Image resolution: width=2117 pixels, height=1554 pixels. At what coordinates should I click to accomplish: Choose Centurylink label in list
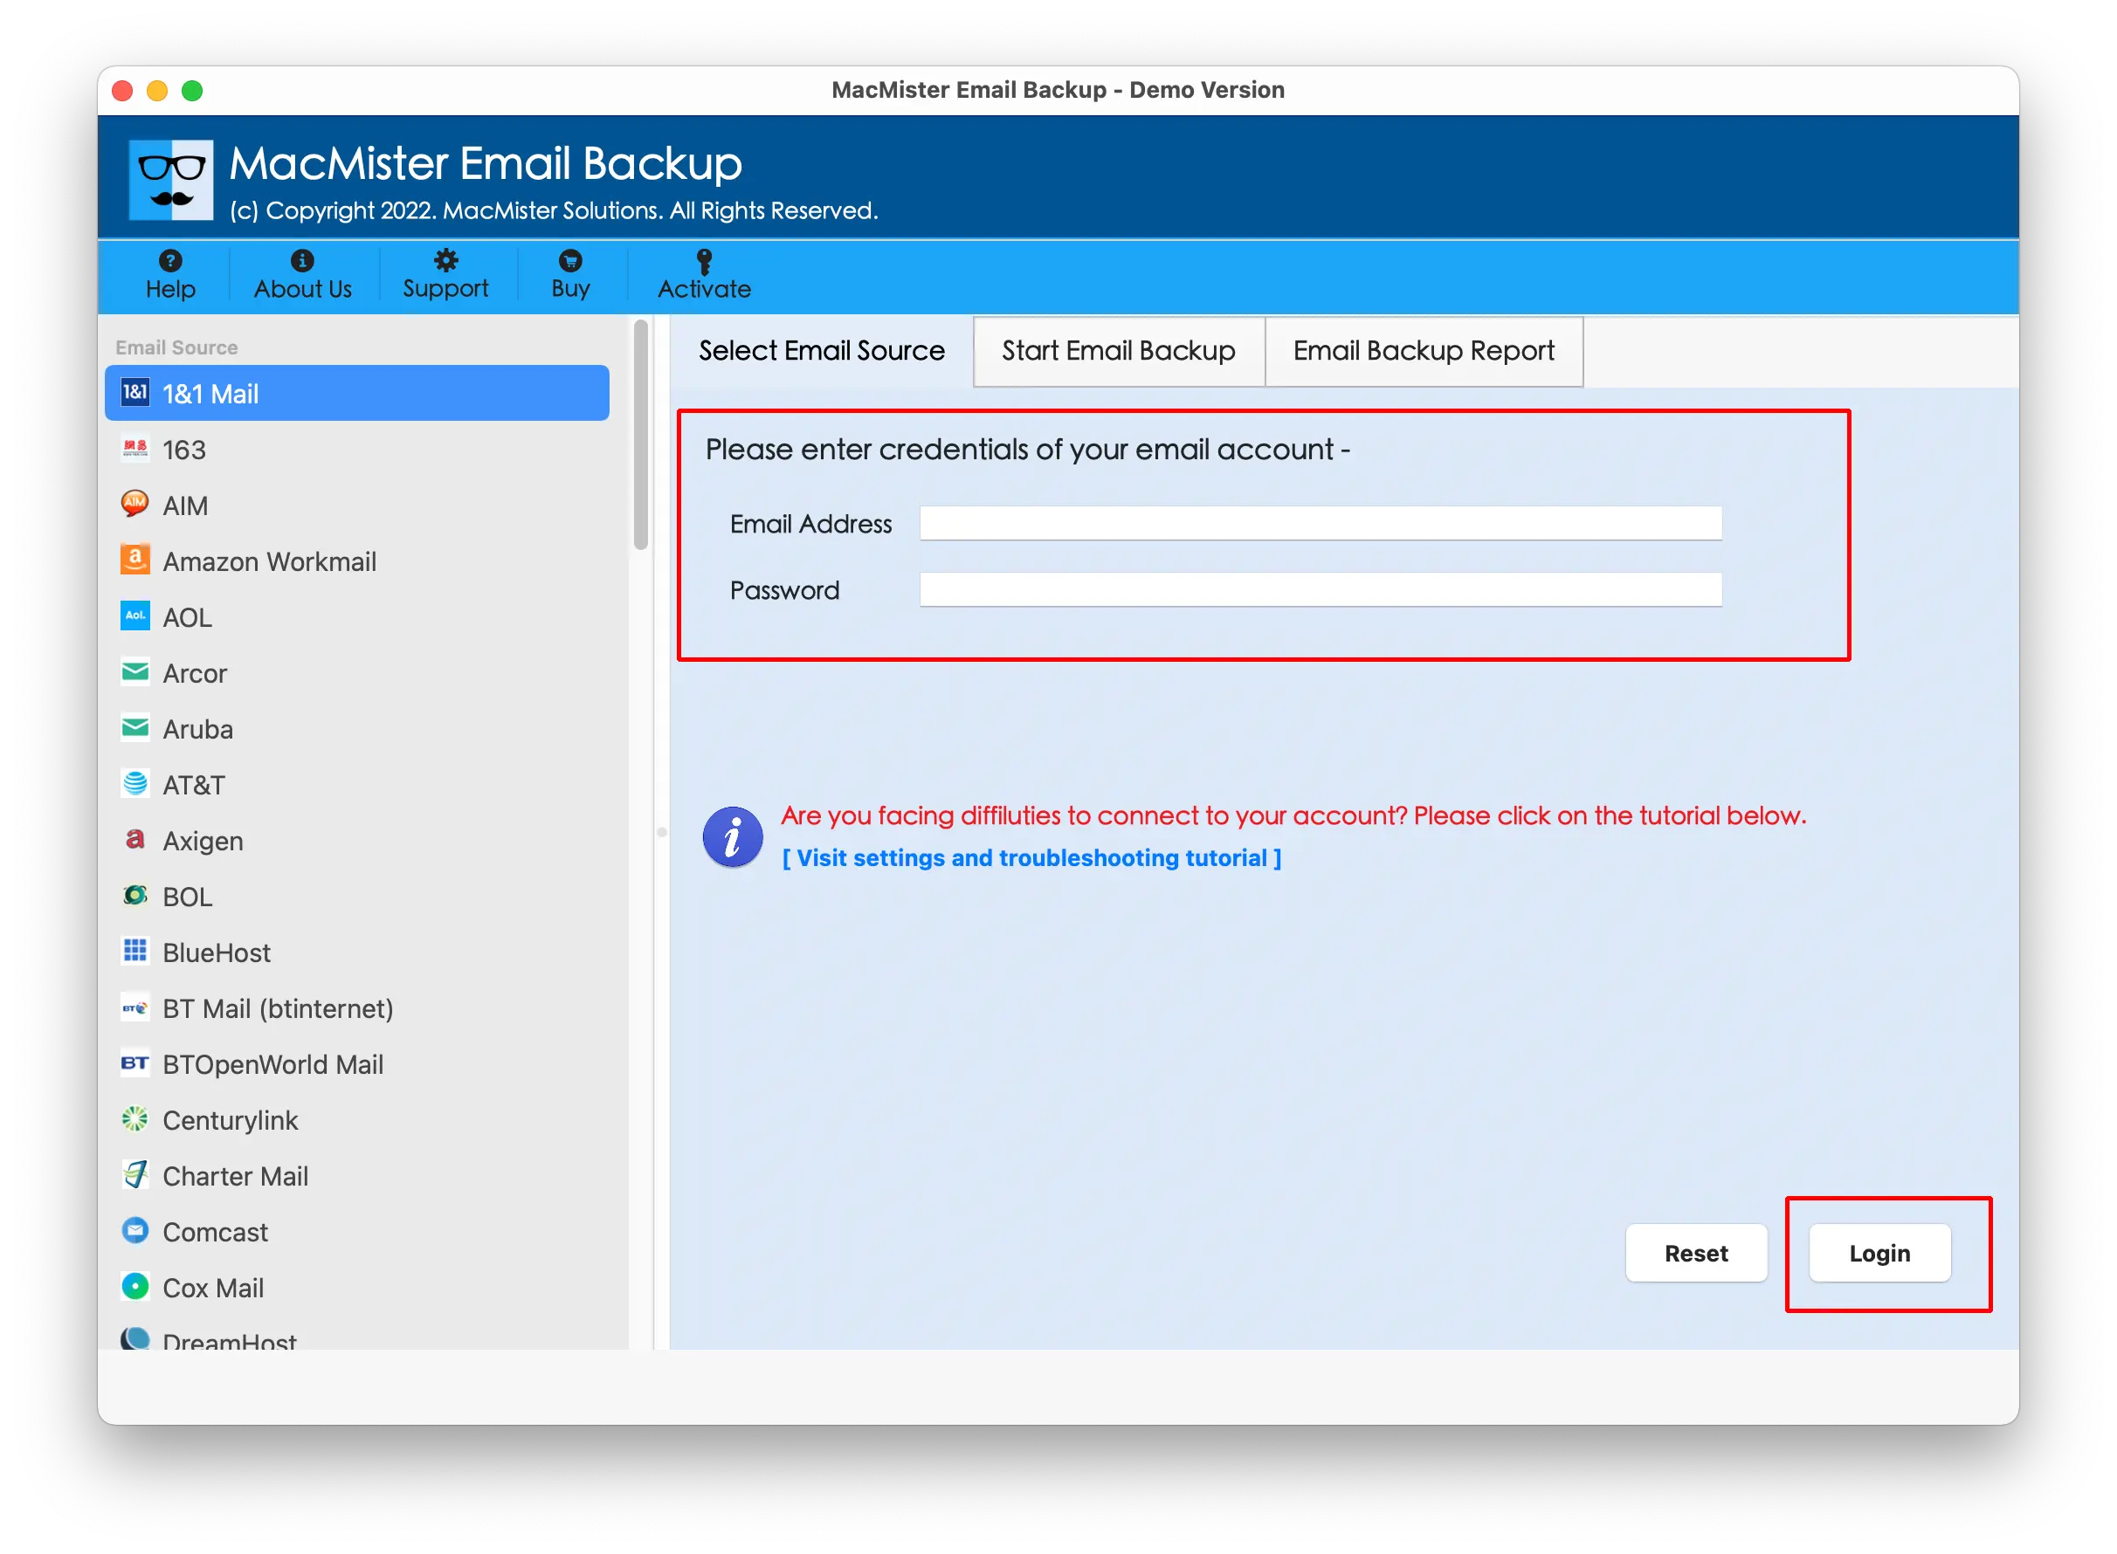(x=230, y=1120)
